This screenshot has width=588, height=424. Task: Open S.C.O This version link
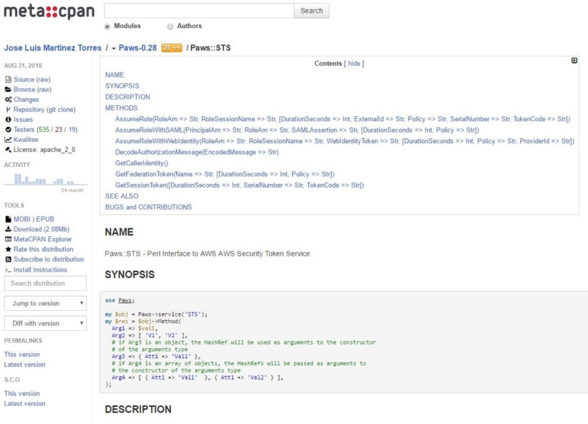(21, 394)
